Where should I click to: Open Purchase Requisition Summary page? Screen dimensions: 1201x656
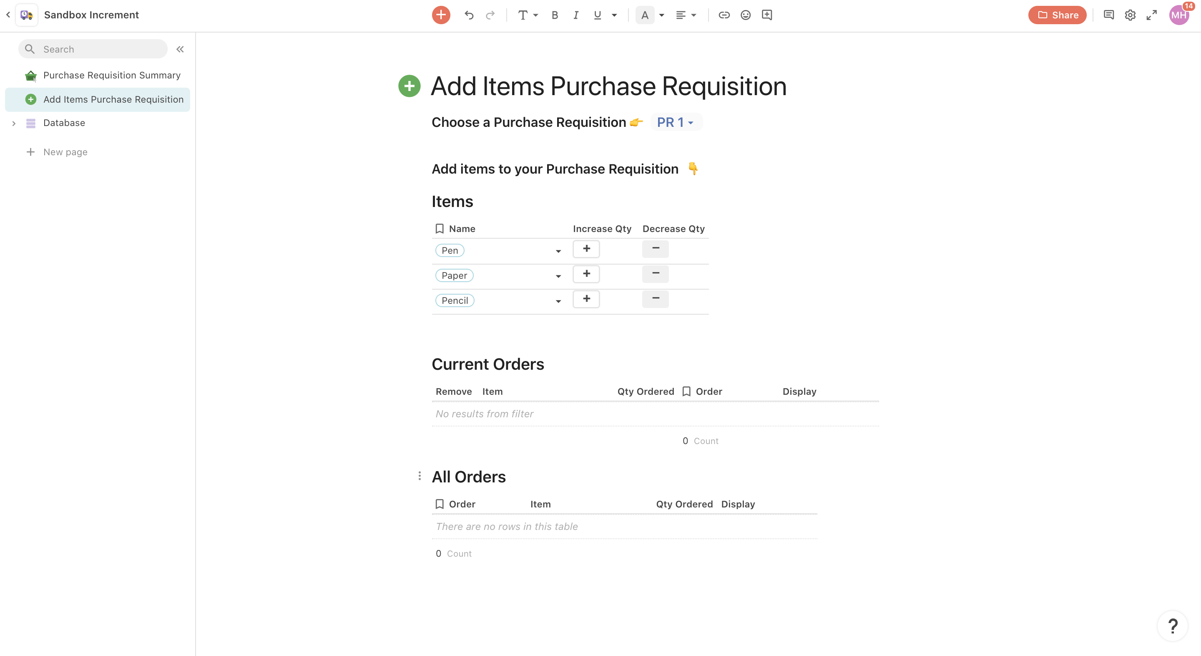point(111,75)
